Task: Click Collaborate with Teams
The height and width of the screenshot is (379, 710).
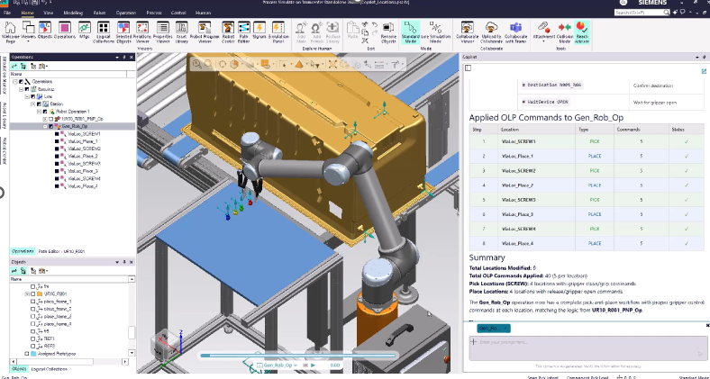Action: (515, 32)
